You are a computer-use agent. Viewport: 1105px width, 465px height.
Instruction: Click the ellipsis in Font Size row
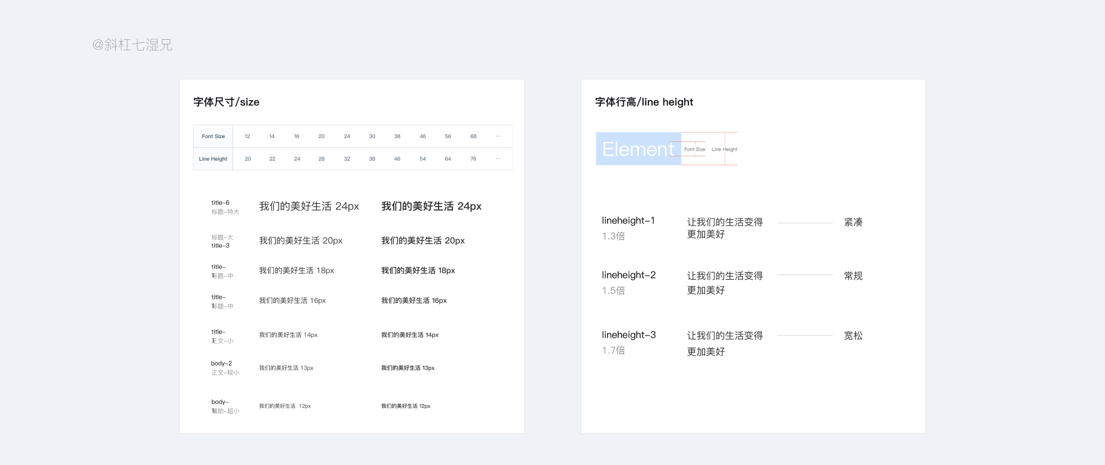[x=498, y=136]
